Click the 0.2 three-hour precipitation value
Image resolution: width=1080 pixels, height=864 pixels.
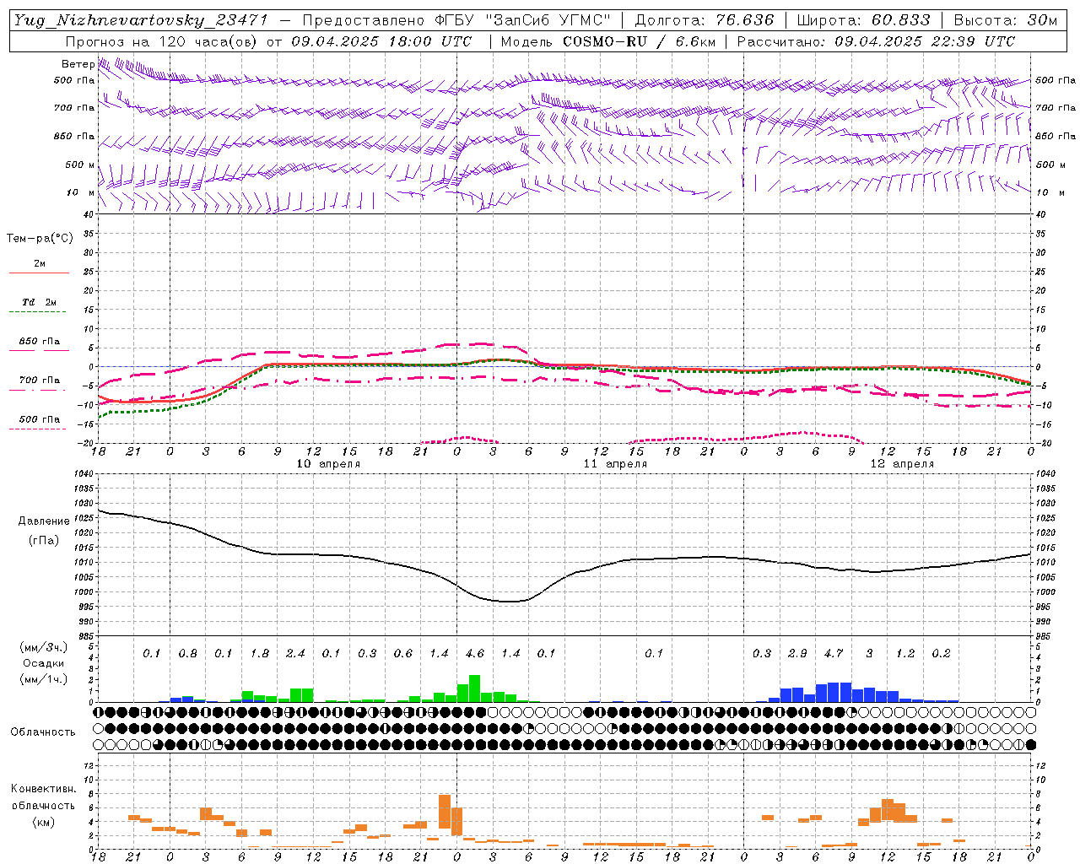click(x=941, y=653)
